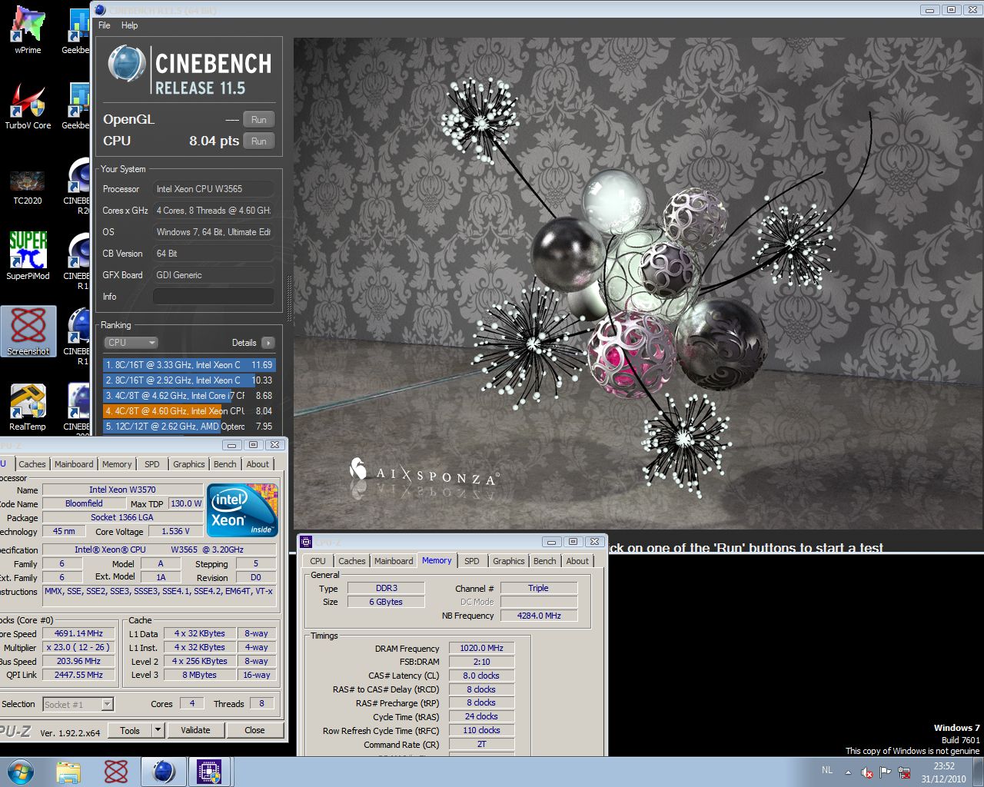The width and height of the screenshot is (984, 787).
Task: Select ranking row 8C/16T @ 2.92 GHz
Action: 189,380
